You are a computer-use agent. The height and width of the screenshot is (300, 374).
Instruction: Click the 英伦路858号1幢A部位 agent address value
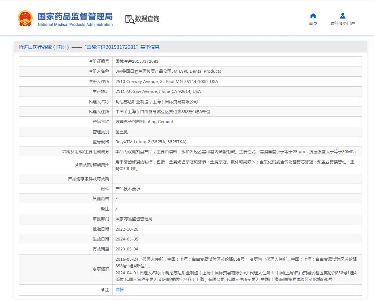pyautogui.click(x=163, y=112)
